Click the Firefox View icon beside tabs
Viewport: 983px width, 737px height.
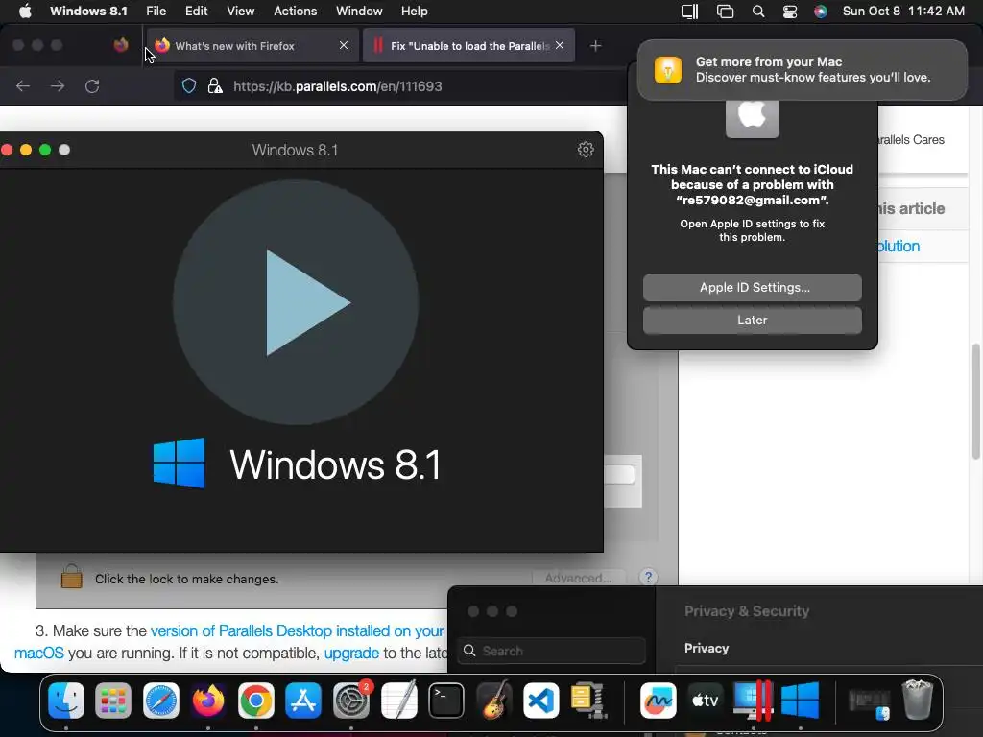121,45
